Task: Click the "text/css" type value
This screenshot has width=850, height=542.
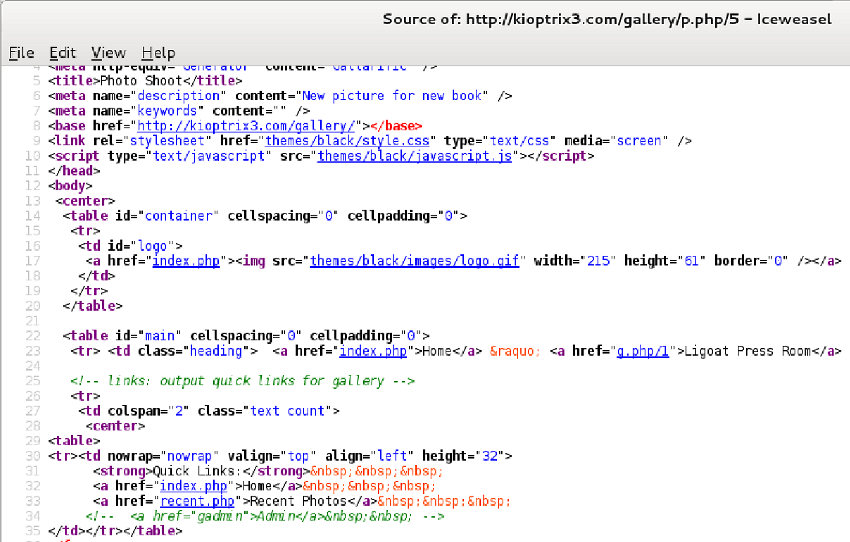Action: [x=520, y=141]
